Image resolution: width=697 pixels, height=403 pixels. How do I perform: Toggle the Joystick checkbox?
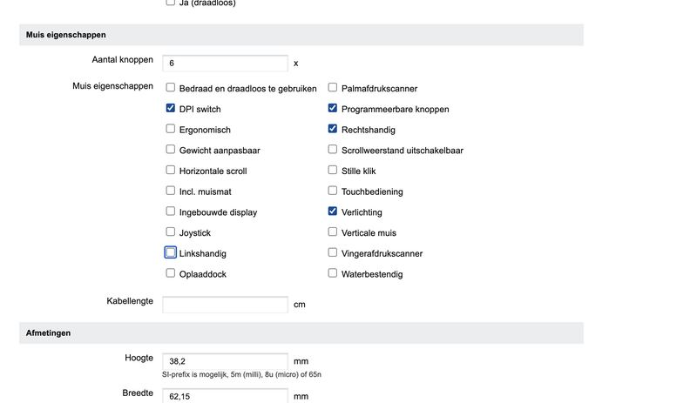(x=171, y=232)
